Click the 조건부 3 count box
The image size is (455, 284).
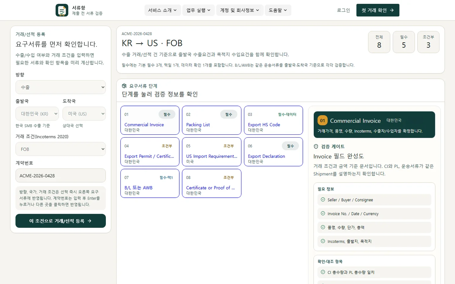tap(428, 42)
